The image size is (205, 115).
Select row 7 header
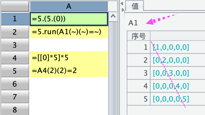[15, 97]
